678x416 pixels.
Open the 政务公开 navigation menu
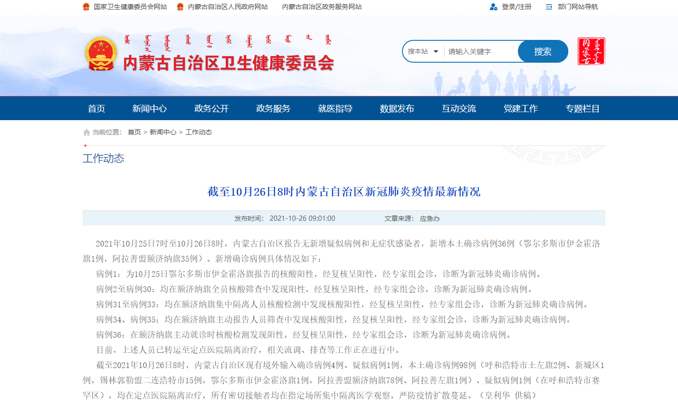211,109
